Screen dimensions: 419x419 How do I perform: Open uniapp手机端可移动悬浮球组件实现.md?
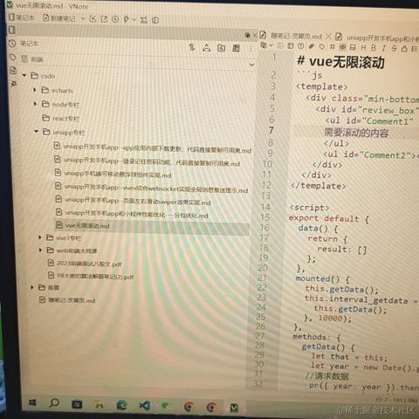113,174
